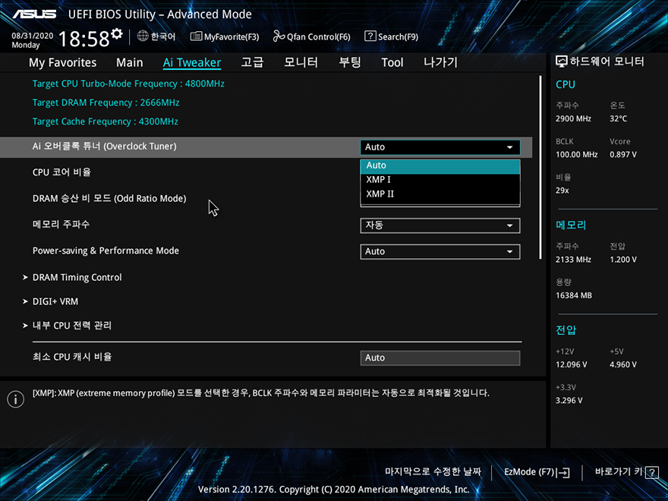The image size is (668, 501).
Task: Switch to the Main tab
Action: (x=130, y=62)
